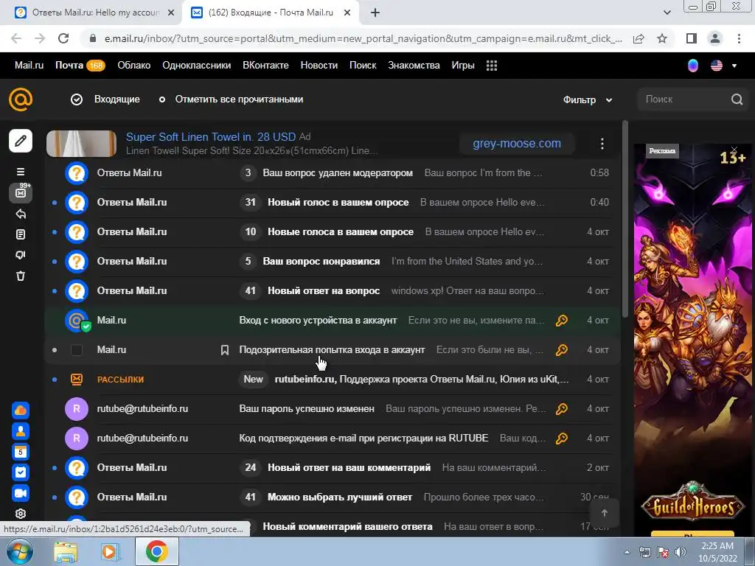Click Игры in the top navigation
Screen dimensions: 755x566
[x=463, y=66]
